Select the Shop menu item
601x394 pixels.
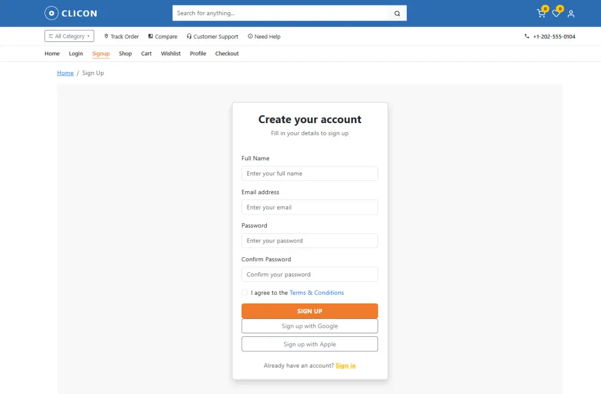click(126, 53)
